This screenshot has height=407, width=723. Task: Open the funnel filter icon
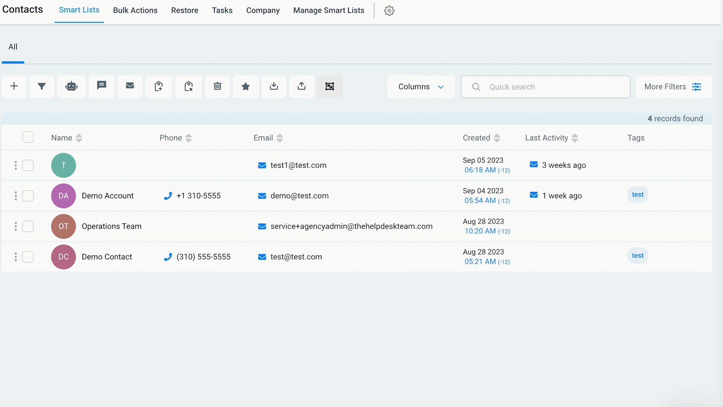coord(42,86)
